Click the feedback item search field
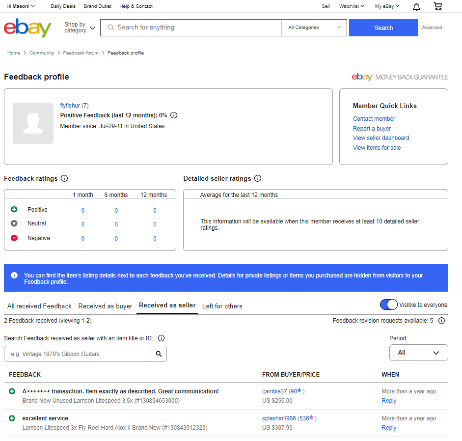This screenshot has width=462, height=441. click(x=78, y=354)
